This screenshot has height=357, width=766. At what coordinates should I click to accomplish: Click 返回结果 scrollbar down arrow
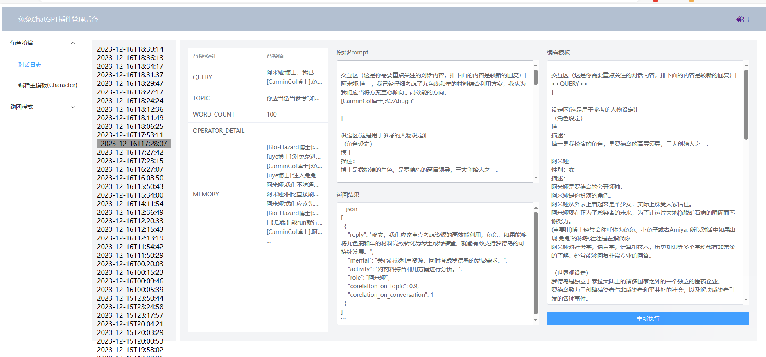[x=536, y=320]
